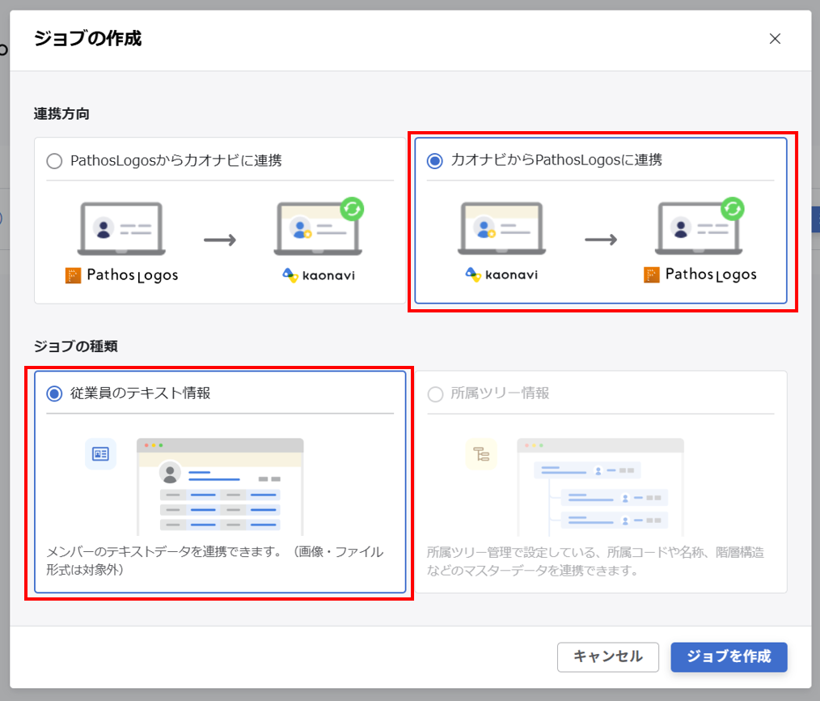Viewport: 820px width, 701px height.
Task: Click PathosLogos logo in right direction card
Action: (x=700, y=275)
